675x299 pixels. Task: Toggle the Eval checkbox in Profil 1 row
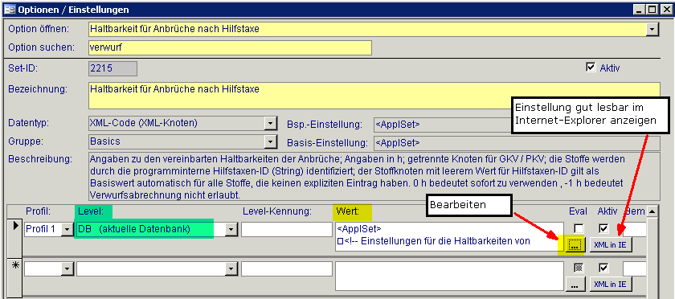[579, 228]
